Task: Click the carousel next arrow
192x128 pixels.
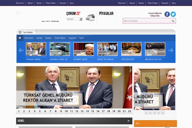Action: [171, 50]
